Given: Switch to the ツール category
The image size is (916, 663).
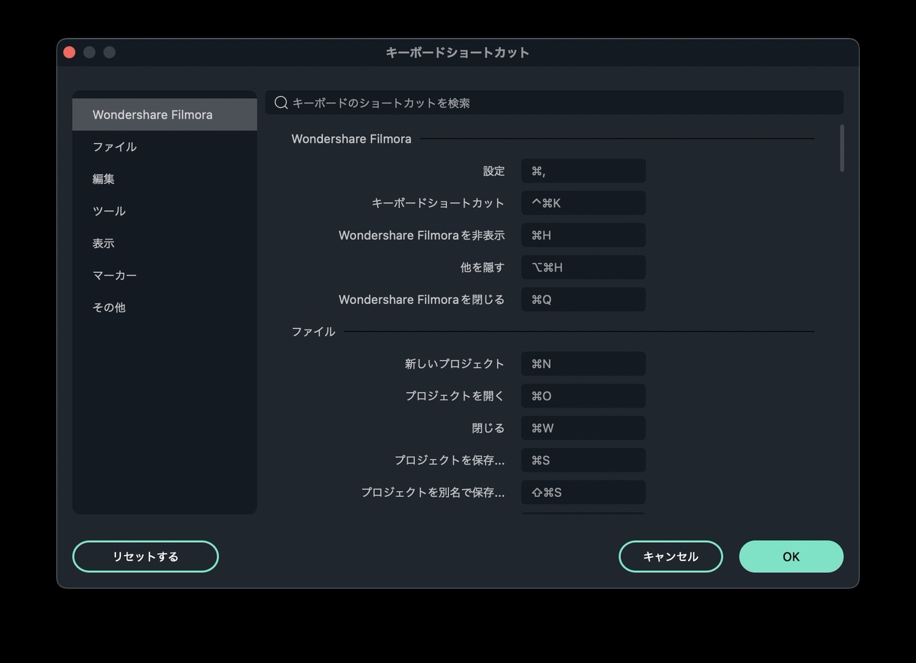Looking at the screenshot, I should (x=164, y=211).
